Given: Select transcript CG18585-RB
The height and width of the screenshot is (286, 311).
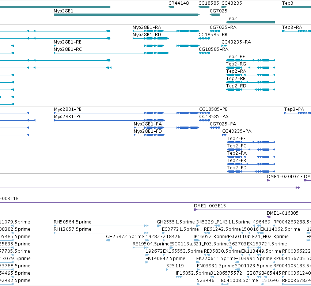Looking at the screenshot, I should pyautogui.click(x=204, y=38).
